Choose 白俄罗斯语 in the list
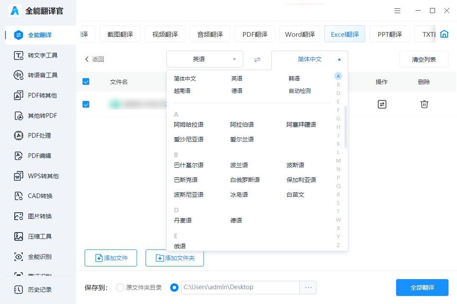 click(x=245, y=180)
